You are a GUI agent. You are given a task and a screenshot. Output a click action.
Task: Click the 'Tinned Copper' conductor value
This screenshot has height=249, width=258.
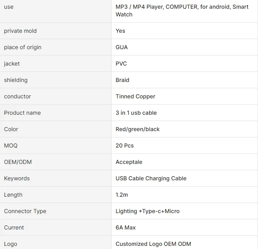135,96
